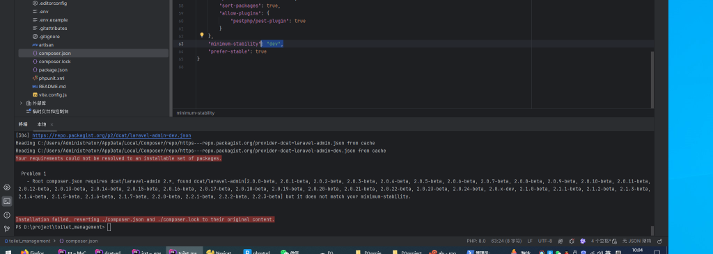This screenshot has width=713, height=254.
Task: Open the Problems tool window icon in left stripe
Action: (x=7, y=215)
